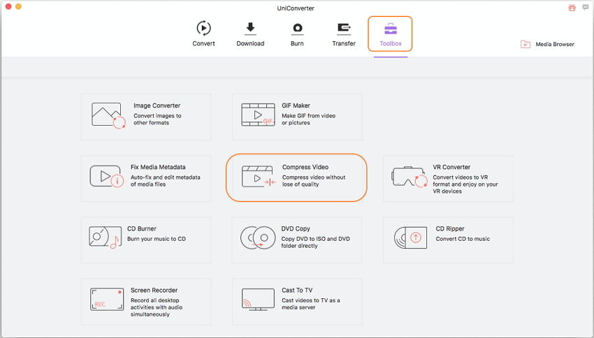Image resolution: width=594 pixels, height=338 pixels.
Task: Launch Fix Media Metadata title
Action: pyautogui.click(x=158, y=167)
